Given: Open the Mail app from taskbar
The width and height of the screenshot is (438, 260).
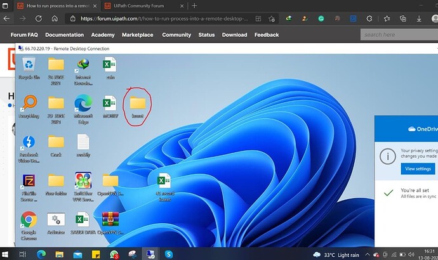Looking at the screenshot, I should point(77,254).
